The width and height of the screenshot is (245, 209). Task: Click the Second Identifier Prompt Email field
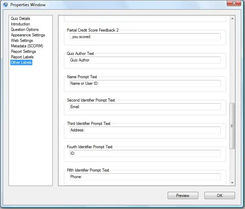[144, 107]
